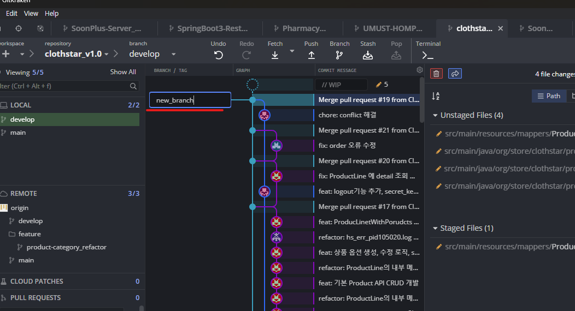Open the Fetch options dropdown arrow
The image size is (575, 311).
click(292, 51)
